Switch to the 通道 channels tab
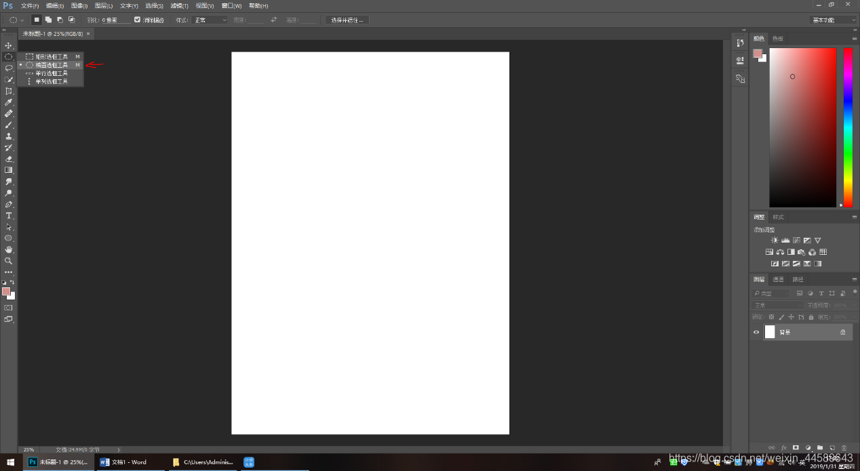The image size is (860, 471). (x=778, y=279)
